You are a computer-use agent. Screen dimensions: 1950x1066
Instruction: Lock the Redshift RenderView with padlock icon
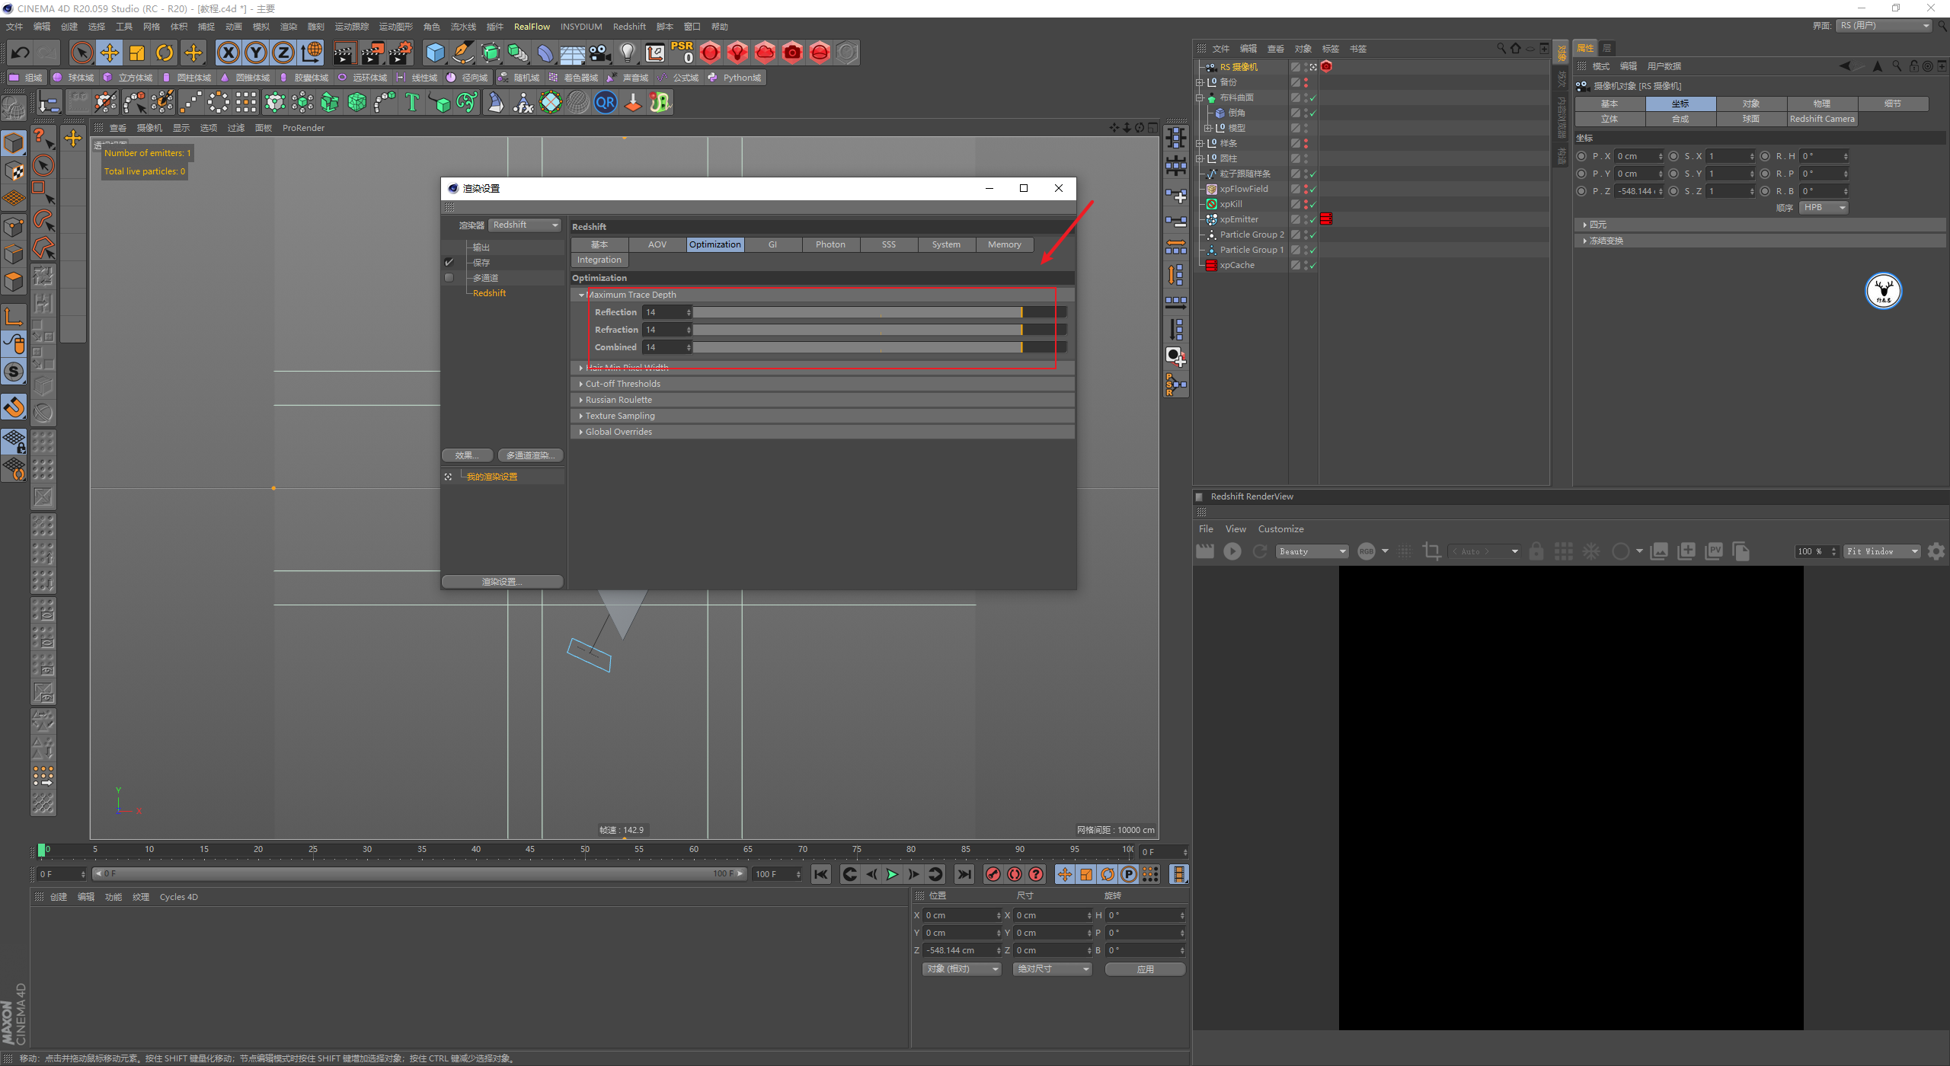[x=1536, y=551]
